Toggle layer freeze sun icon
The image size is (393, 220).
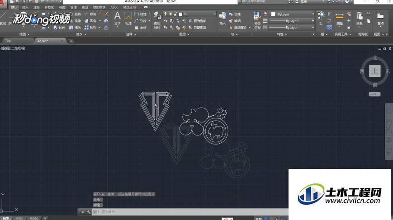(170, 14)
